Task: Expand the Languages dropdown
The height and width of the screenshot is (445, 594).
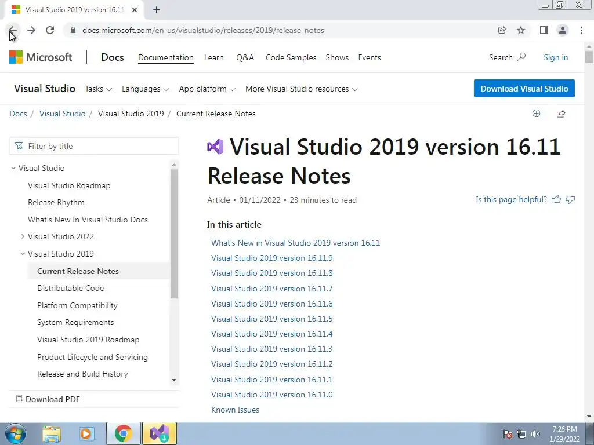Action: pyautogui.click(x=146, y=89)
